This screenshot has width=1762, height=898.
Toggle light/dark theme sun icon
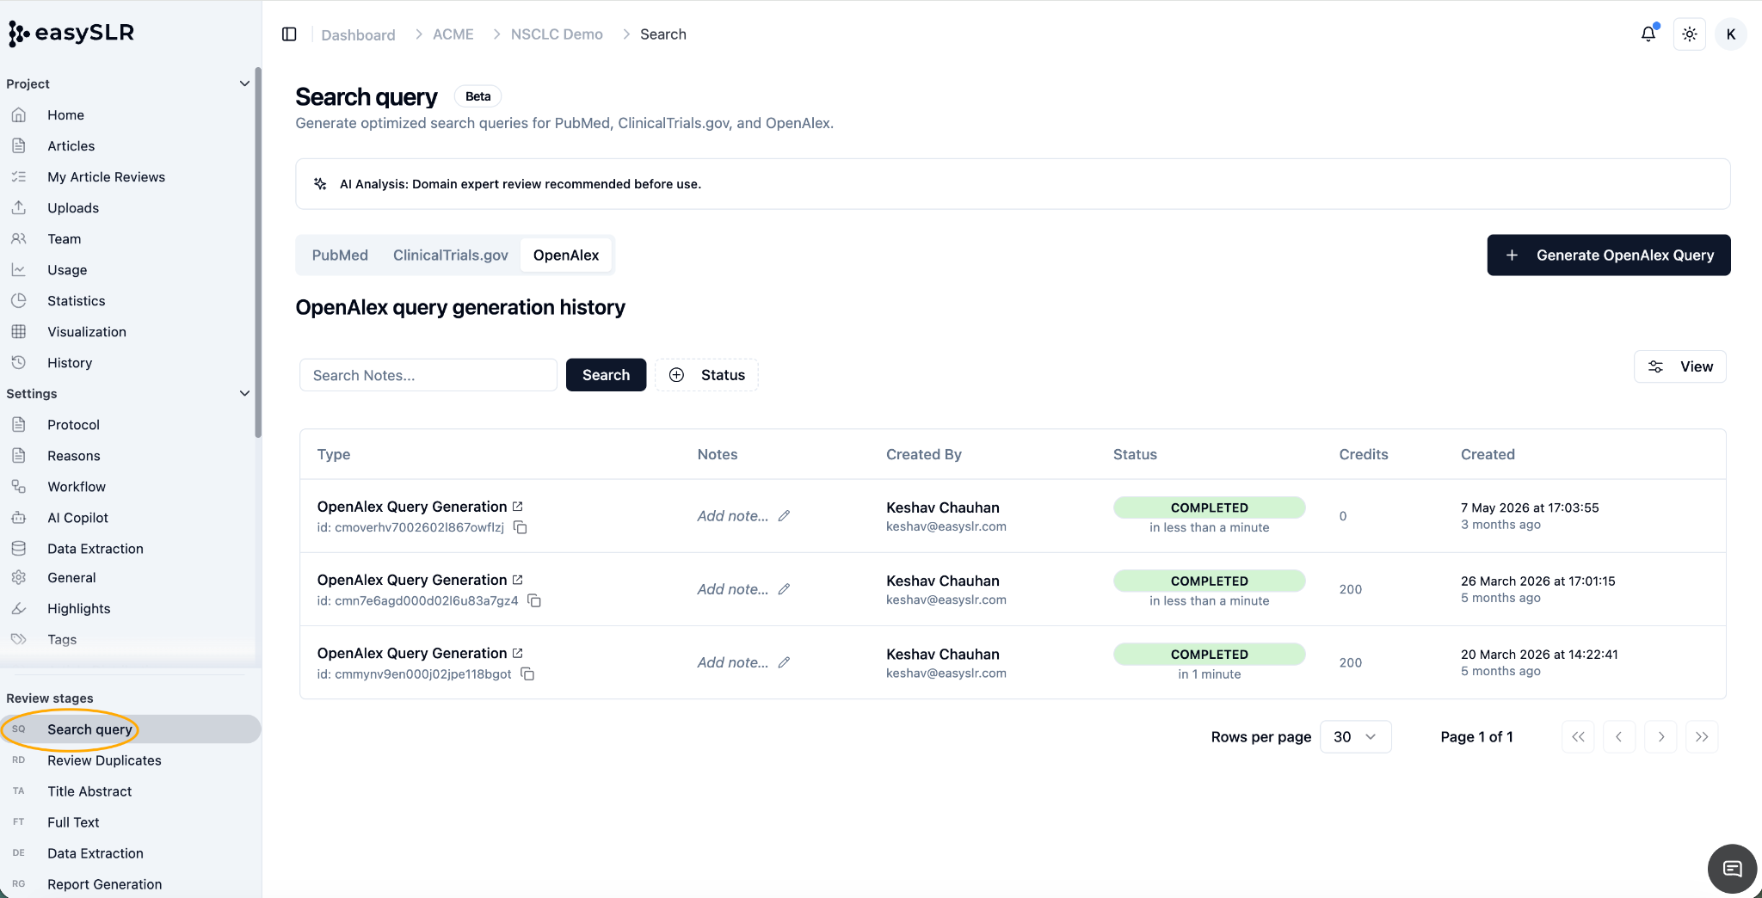(x=1690, y=34)
